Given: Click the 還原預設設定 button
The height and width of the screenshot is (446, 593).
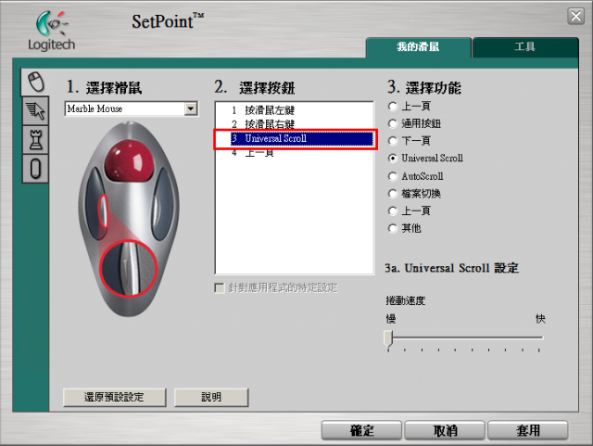Looking at the screenshot, I should [x=114, y=397].
